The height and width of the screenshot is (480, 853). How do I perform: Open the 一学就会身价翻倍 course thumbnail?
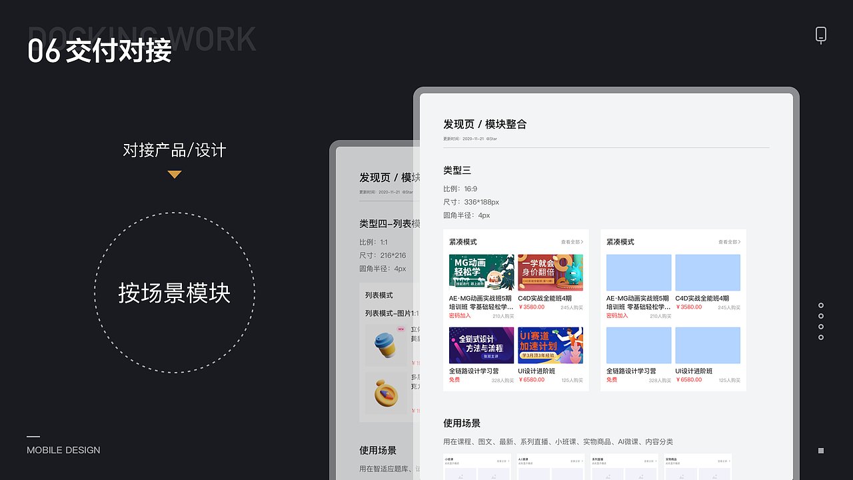click(x=550, y=272)
